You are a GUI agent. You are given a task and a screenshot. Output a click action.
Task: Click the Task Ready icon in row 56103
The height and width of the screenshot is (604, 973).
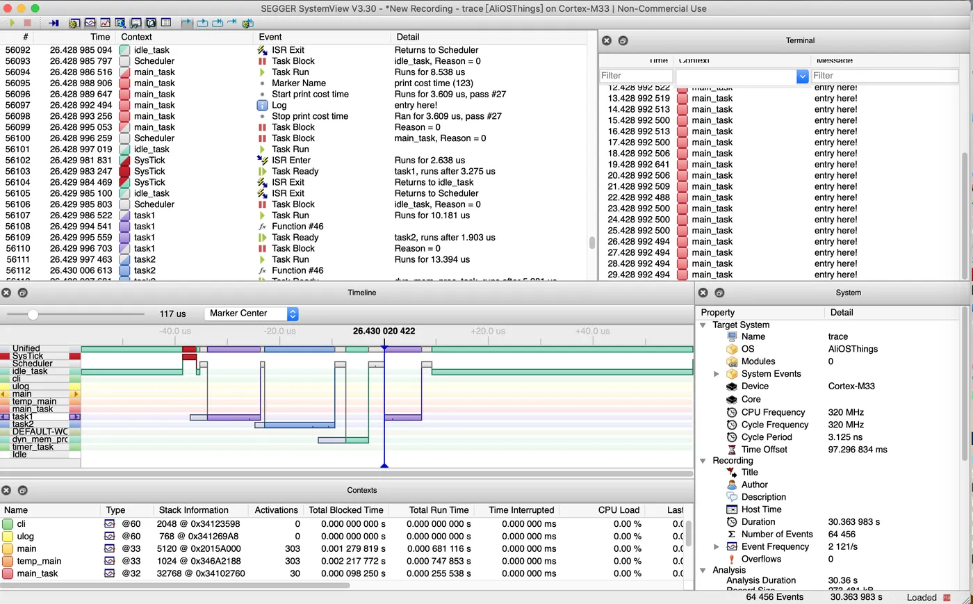(x=262, y=171)
